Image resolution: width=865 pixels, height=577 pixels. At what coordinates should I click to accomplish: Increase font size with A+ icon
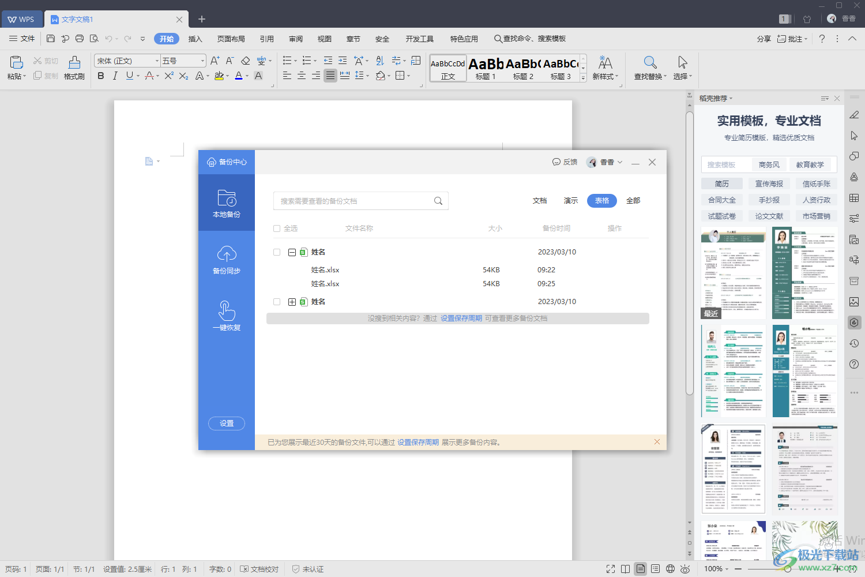215,61
